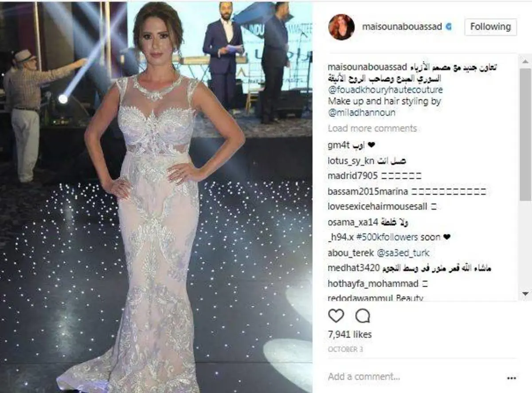The width and height of the screenshot is (532, 393).
Task: Open the maisounabouassad username in header
Action: point(402,27)
